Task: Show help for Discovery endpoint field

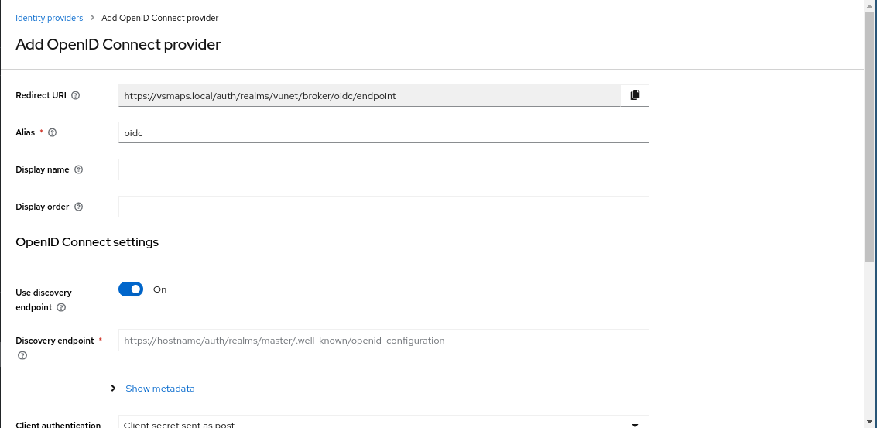Action: click(22, 355)
